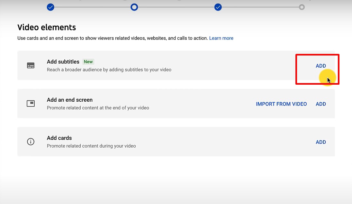Click the Video elements heading
Image resolution: width=352 pixels, height=204 pixels.
47,27
